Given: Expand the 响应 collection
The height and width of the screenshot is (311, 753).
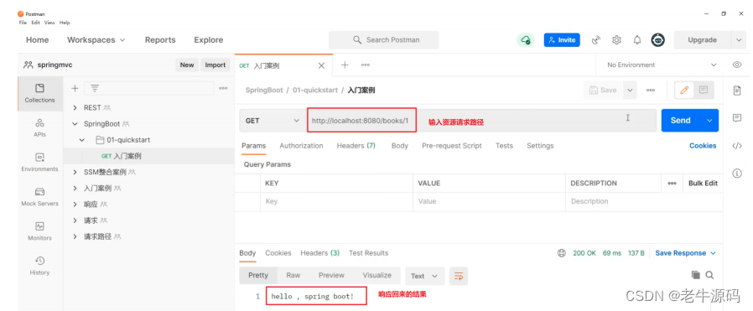Looking at the screenshot, I should point(75,204).
